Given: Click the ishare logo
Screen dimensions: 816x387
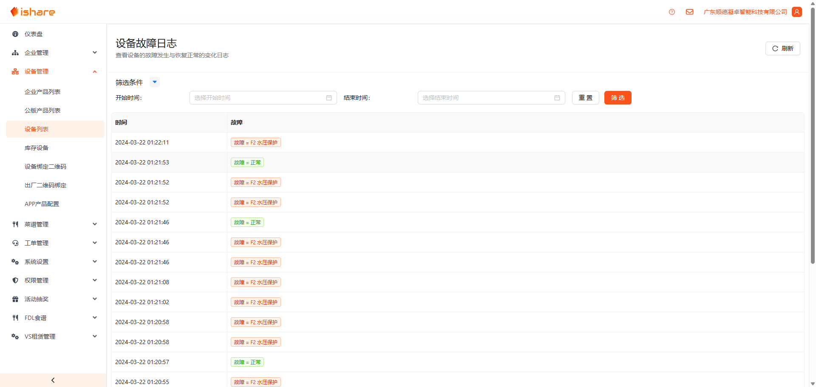Looking at the screenshot, I should pos(33,12).
